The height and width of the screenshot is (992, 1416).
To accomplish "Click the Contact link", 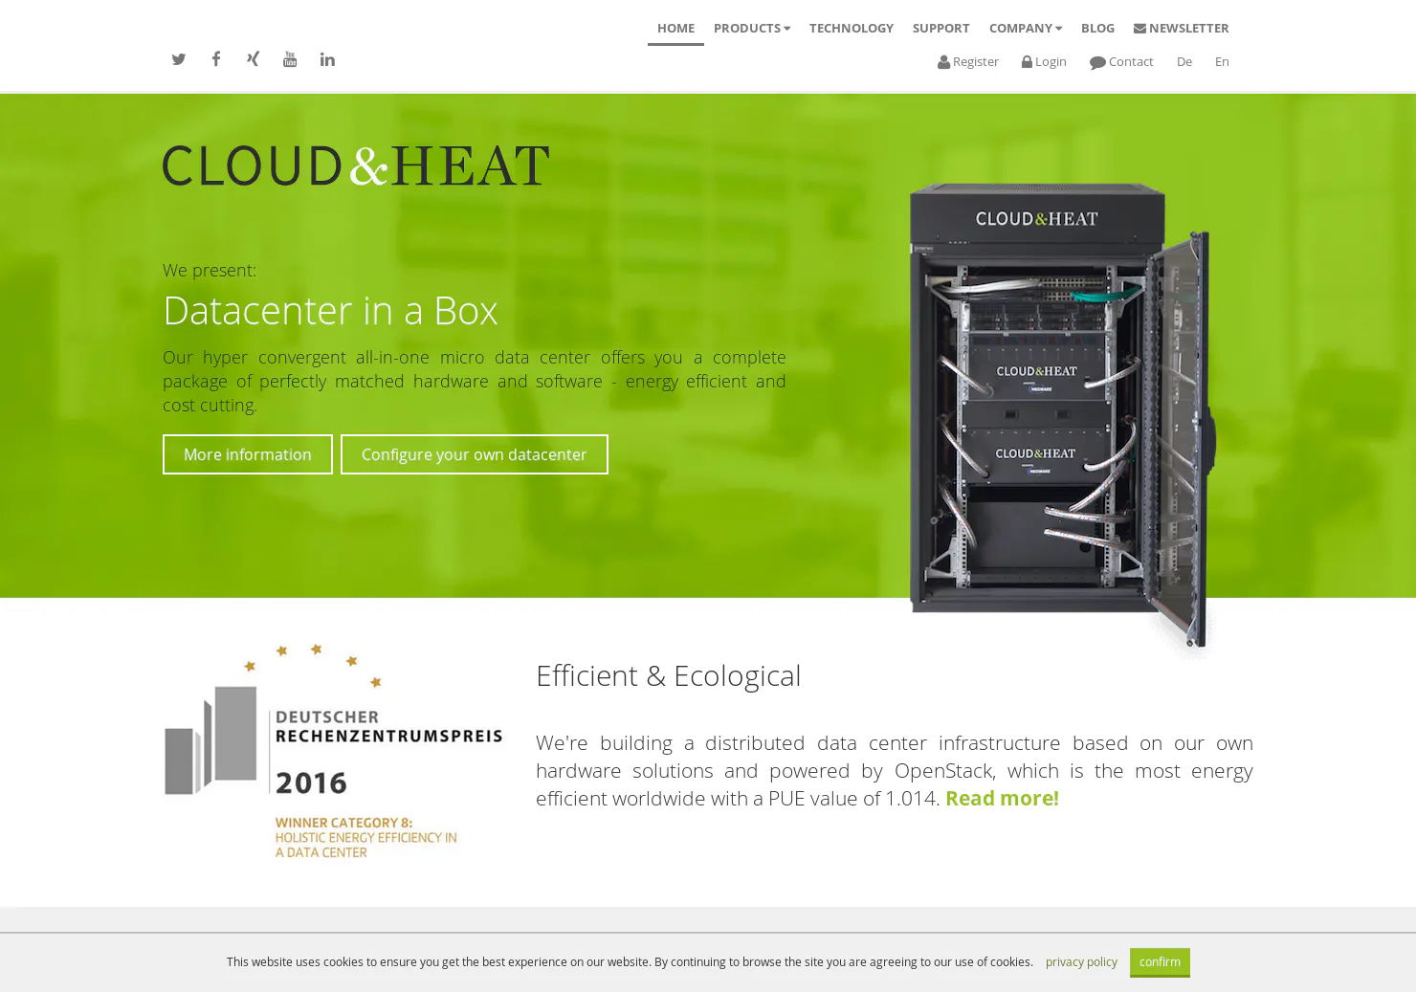I will point(1121,61).
